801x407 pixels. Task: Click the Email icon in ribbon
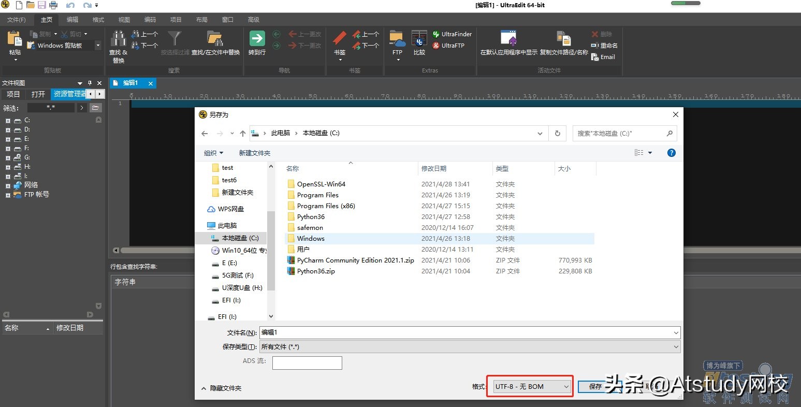(x=603, y=57)
